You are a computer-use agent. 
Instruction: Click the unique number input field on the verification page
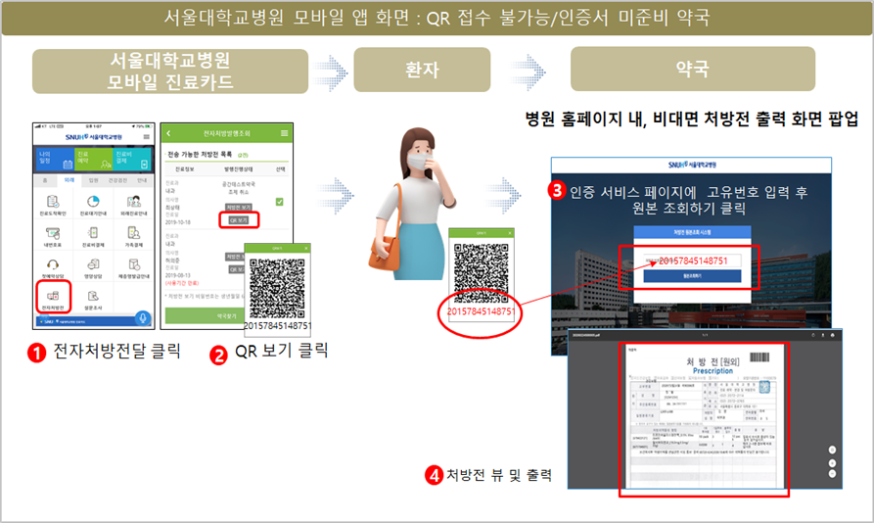[693, 261]
